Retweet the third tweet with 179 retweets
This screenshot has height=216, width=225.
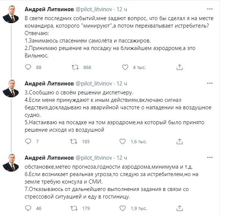tap(74, 208)
